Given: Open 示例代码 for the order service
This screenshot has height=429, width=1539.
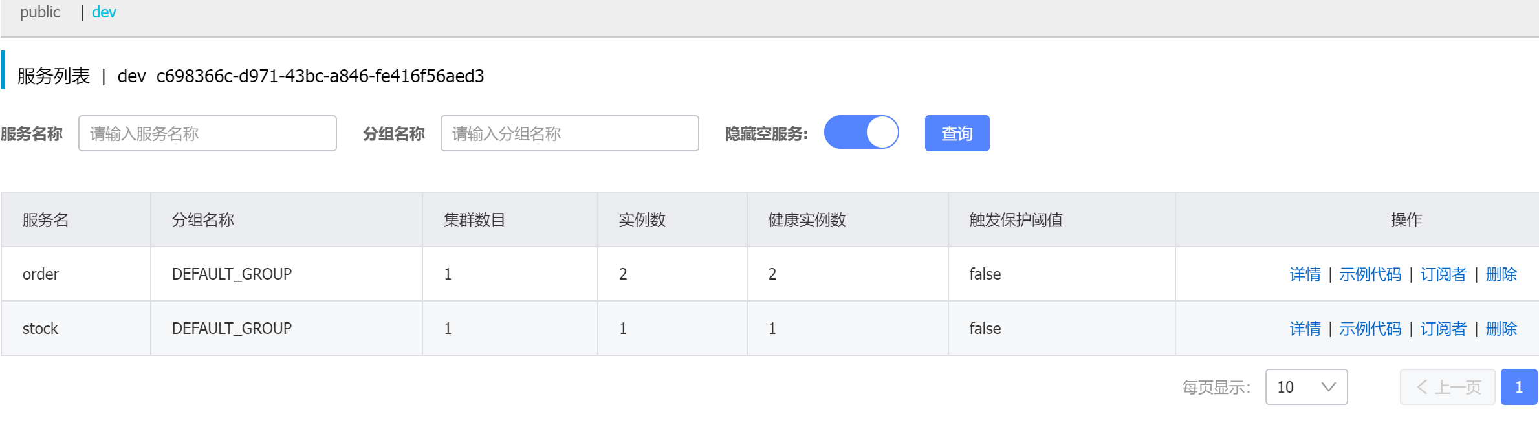Looking at the screenshot, I should click(x=1370, y=274).
